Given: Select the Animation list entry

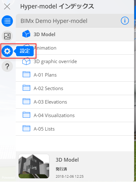Looking at the screenshot, I should (75, 48).
